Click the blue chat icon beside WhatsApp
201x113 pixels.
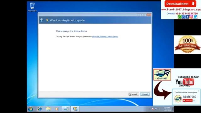click(x=183, y=17)
